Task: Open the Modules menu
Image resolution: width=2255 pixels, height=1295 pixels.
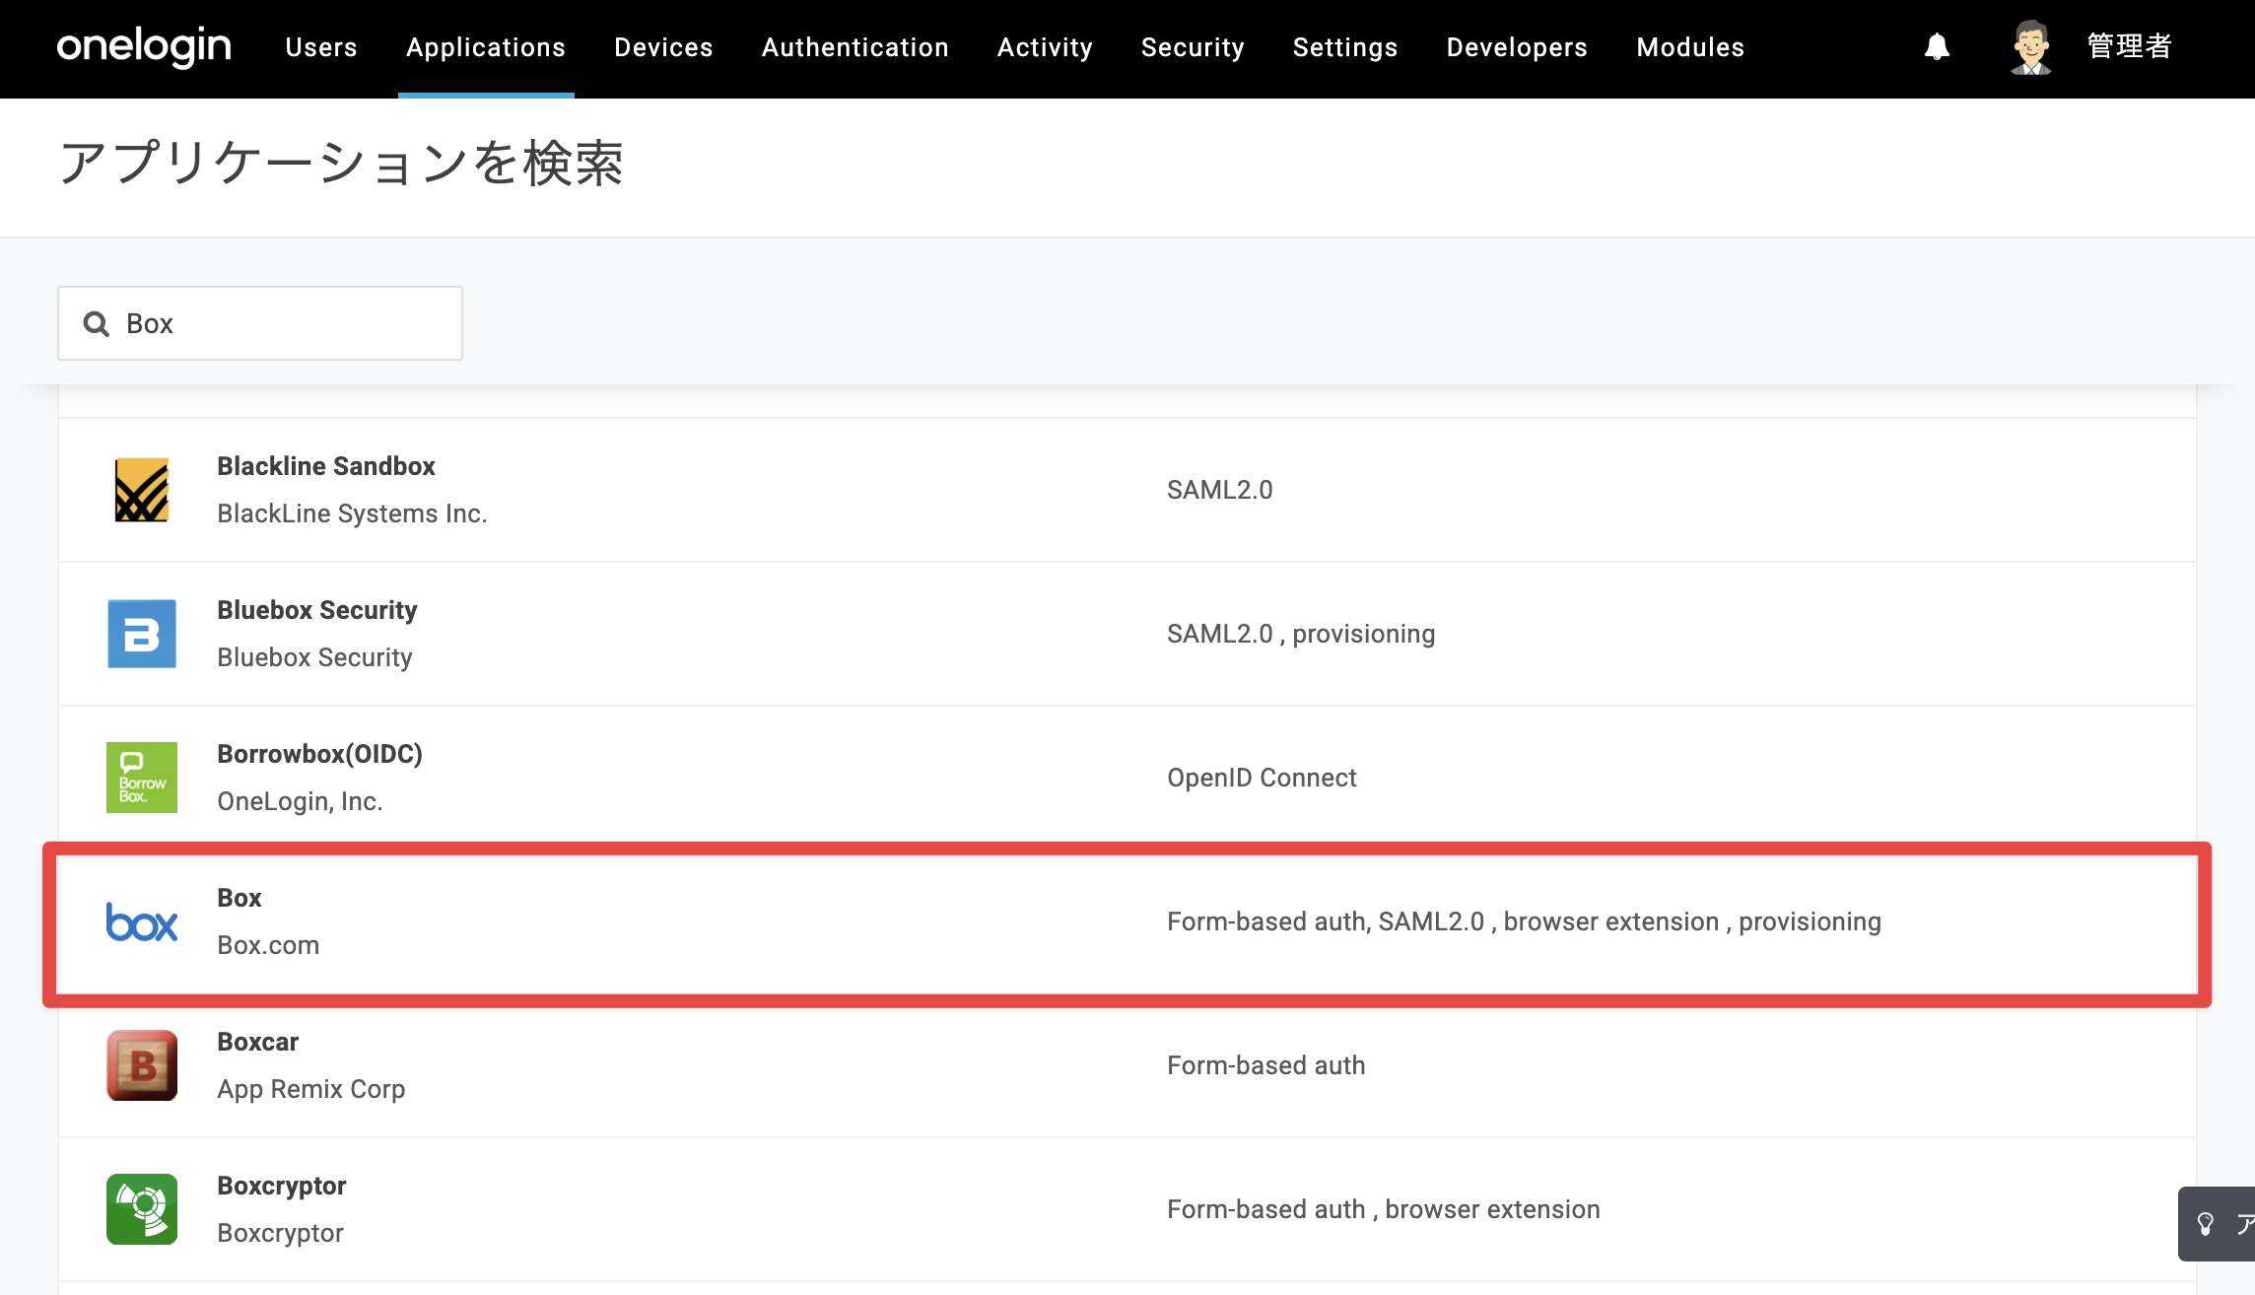Action: [x=1690, y=47]
